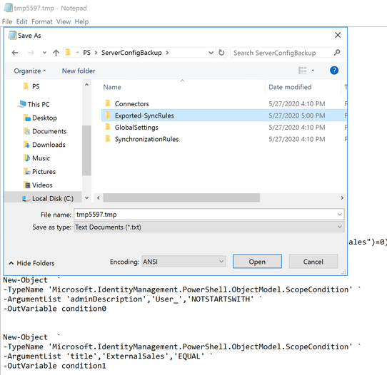This screenshot has height=375, width=387.
Task: Click the navigation pane down arrow
Action: point(86,197)
